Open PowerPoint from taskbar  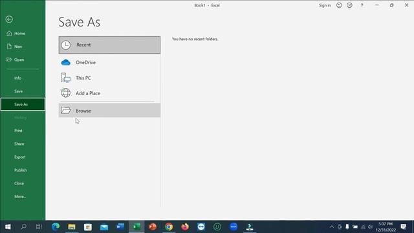tap(153, 227)
